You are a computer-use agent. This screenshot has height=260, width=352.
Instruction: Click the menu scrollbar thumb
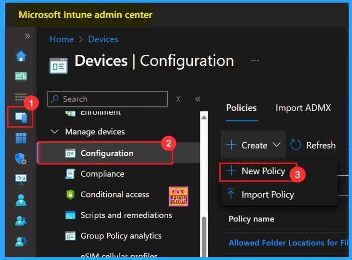[204, 236]
